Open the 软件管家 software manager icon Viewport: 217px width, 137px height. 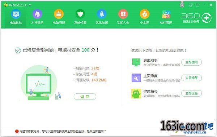tap(166, 14)
